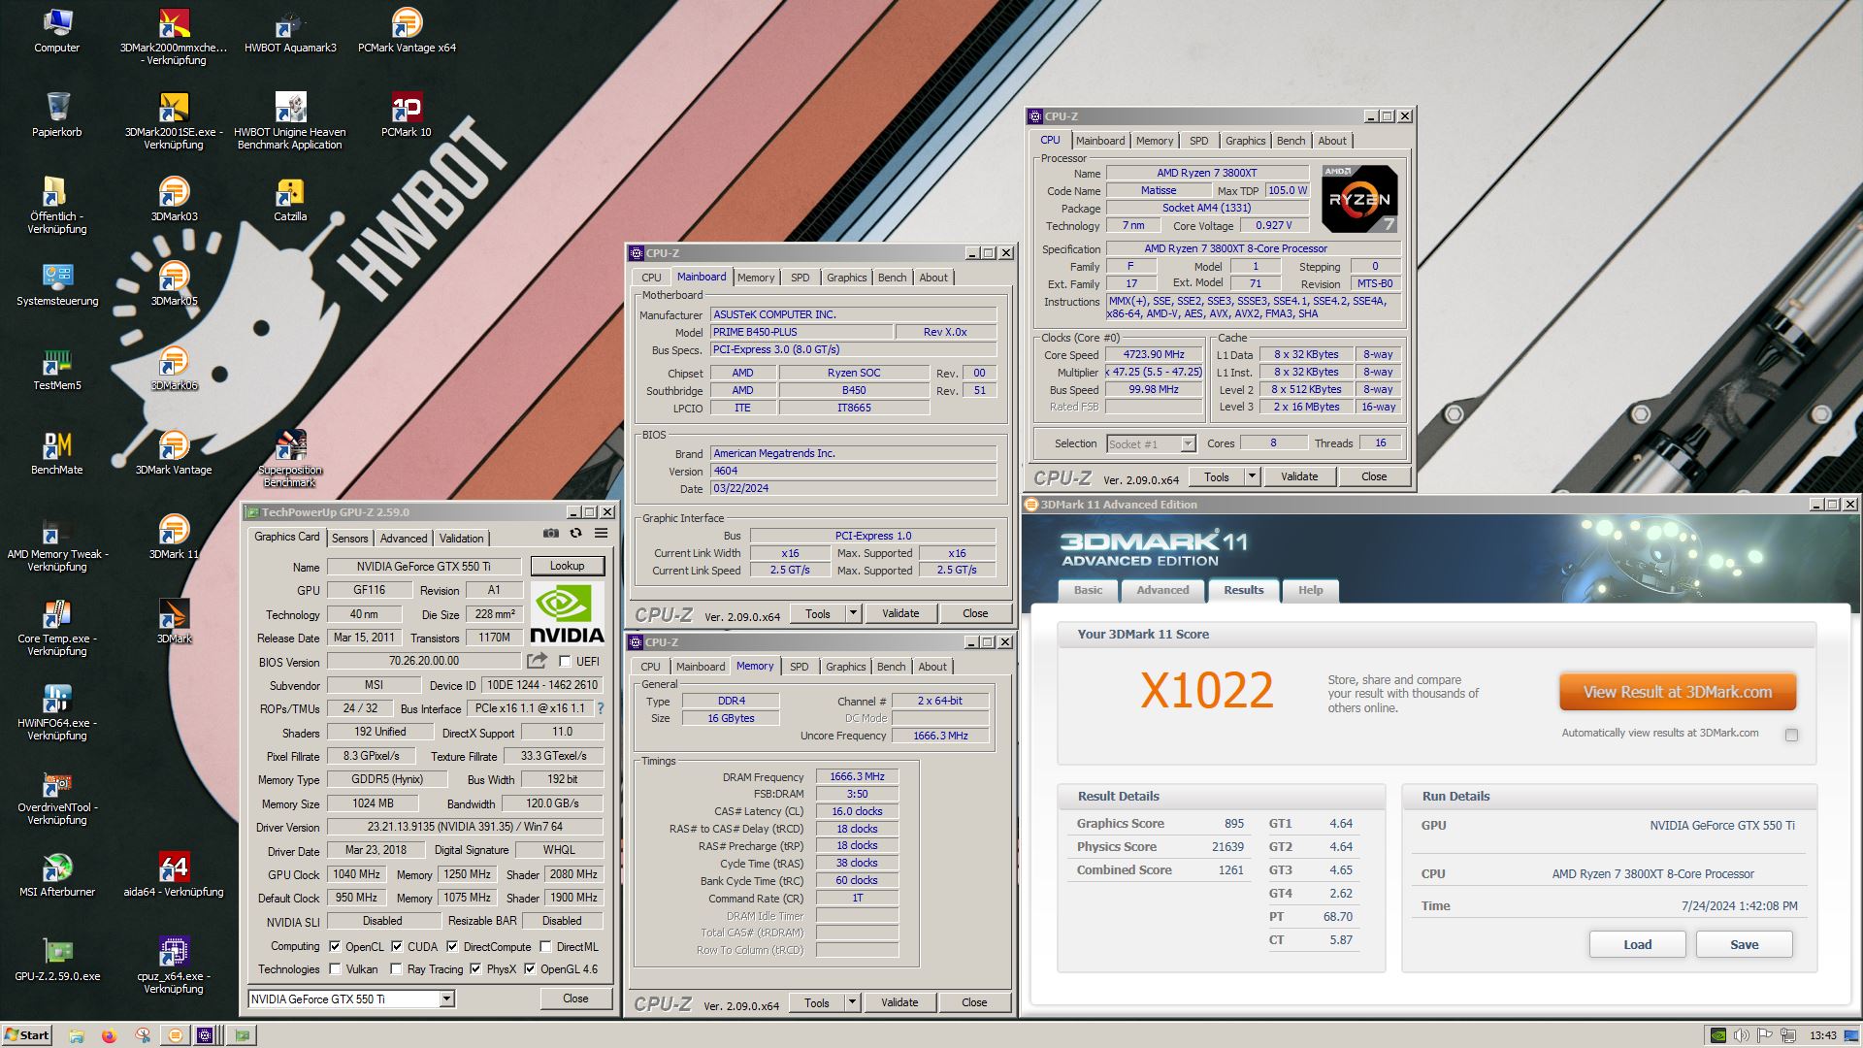Click the Save button in 3DMark 11
This screenshot has height=1048, width=1863.
tap(1744, 944)
